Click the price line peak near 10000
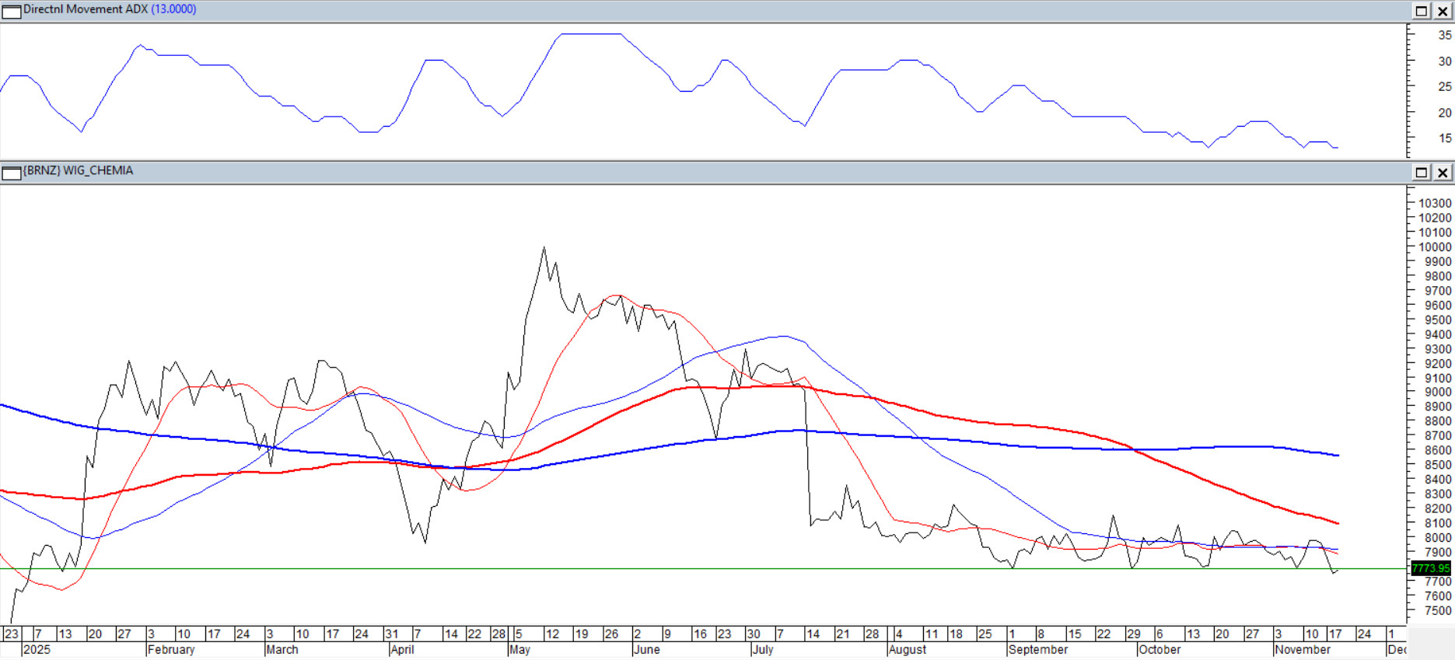Viewport: 1455px width, 660px height. click(544, 249)
